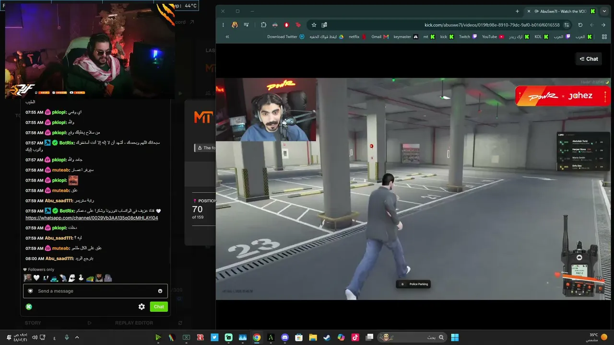The height and width of the screenshot is (345, 614).
Task: Expand the tab search dropdown
Action: point(604,11)
